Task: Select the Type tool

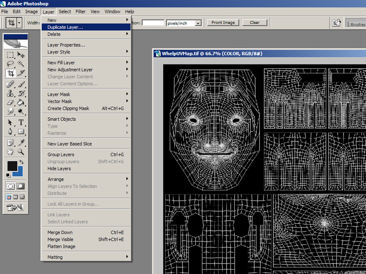Action: tap(21, 122)
